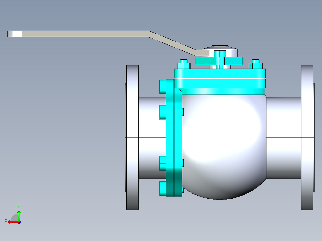Select the lowest bolt head on the body flange
Image resolution: width=322 pixels, height=241 pixels.
coord(162,188)
